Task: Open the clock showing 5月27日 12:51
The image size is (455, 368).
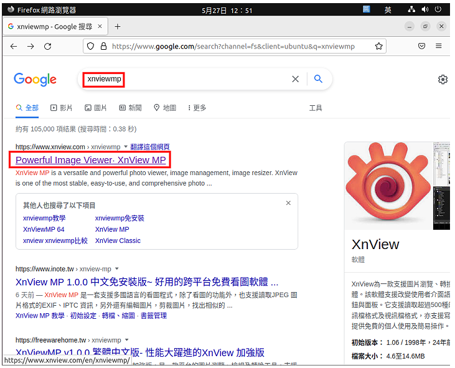Action: pyautogui.click(x=227, y=11)
